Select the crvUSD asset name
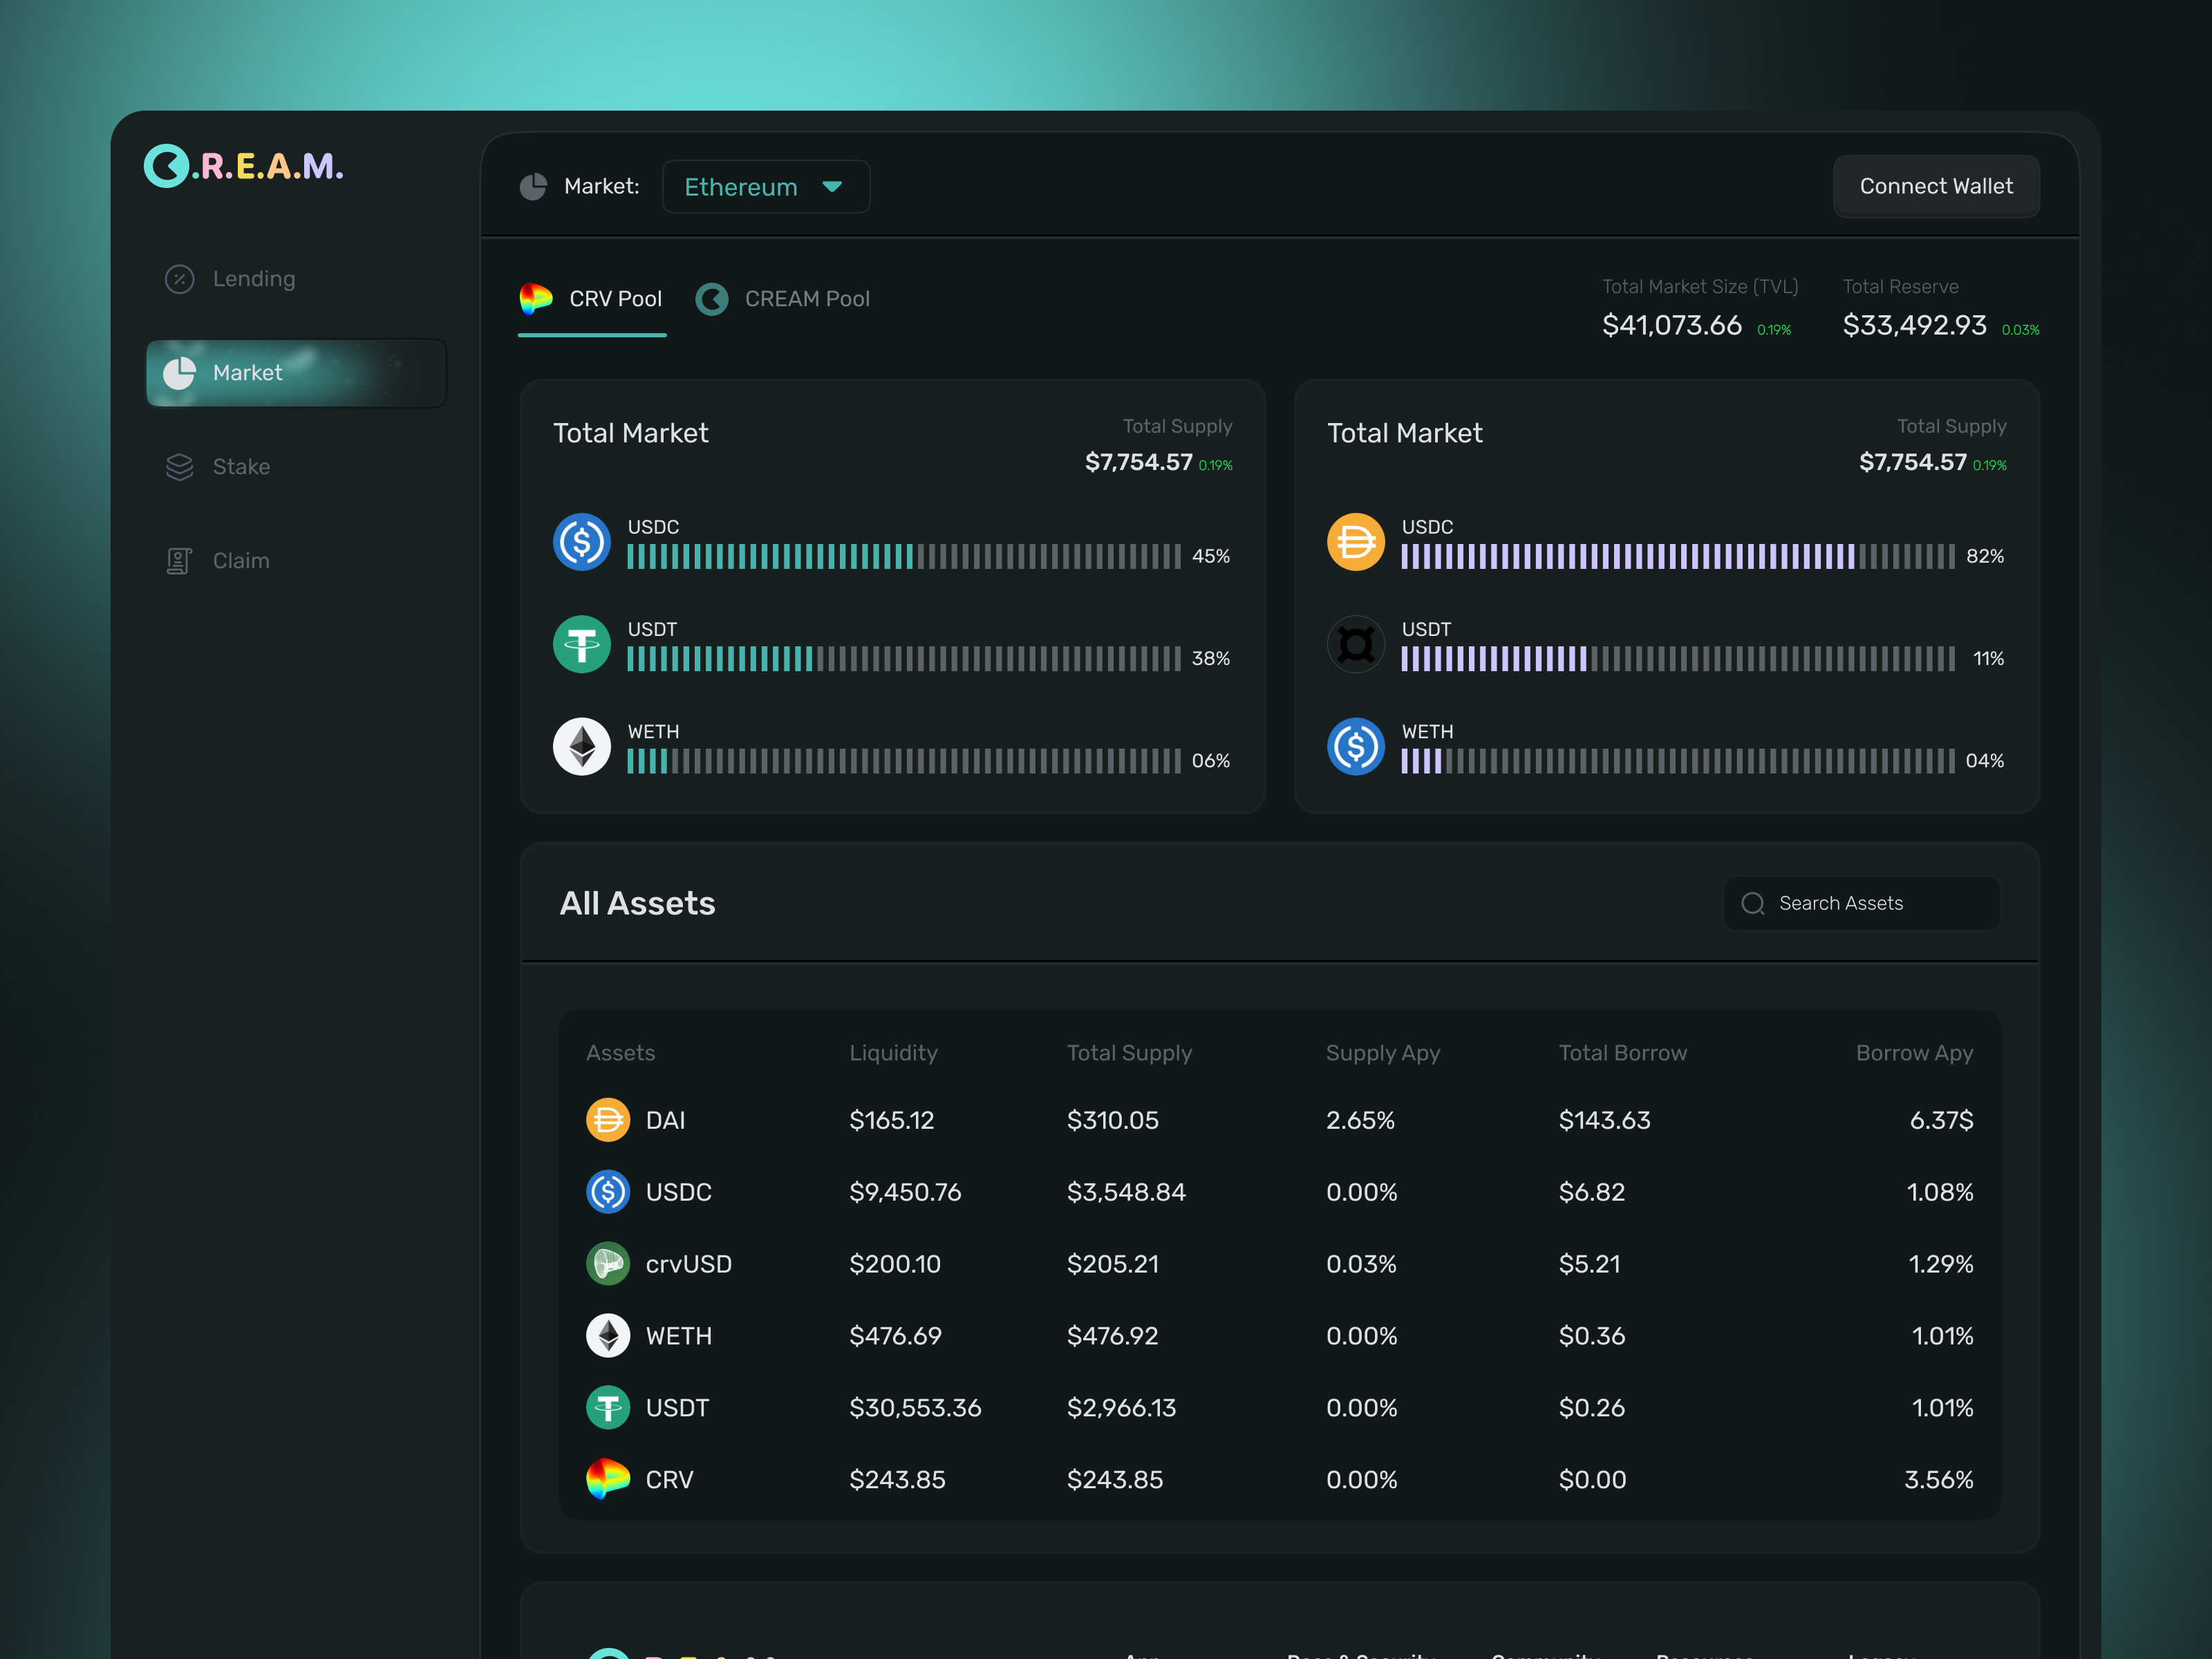This screenshot has width=2212, height=1659. pyautogui.click(x=688, y=1264)
